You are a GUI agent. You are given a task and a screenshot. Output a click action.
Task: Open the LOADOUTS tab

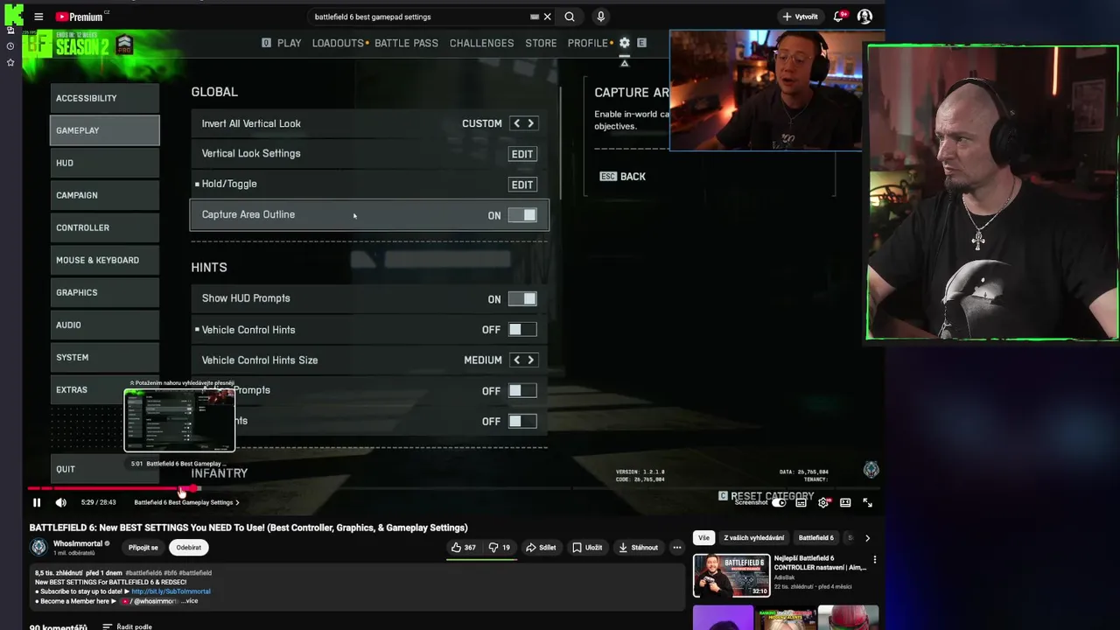[338, 43]
